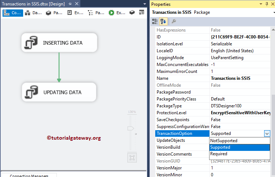
Task: Select the LocaleID property
Action: click(x=182, y=51)
